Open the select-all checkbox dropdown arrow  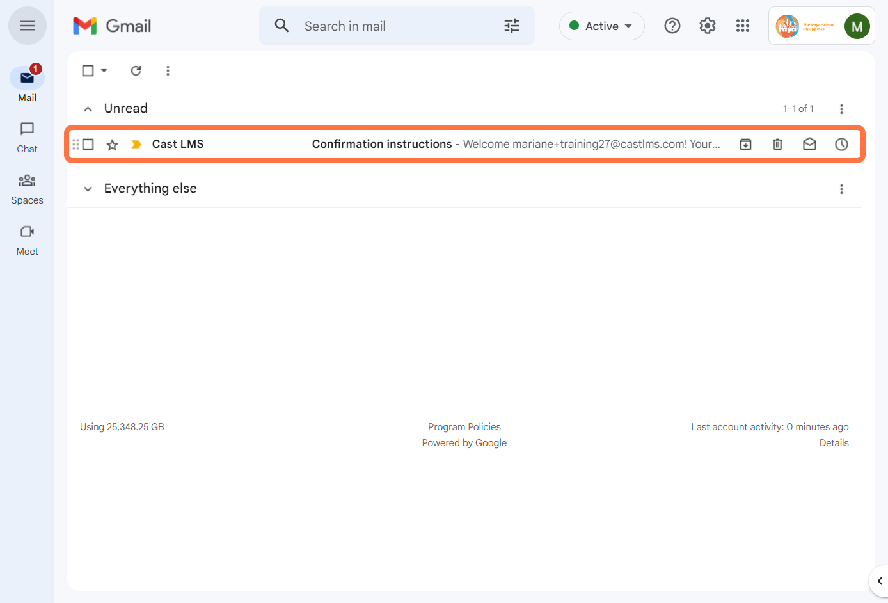coord(104,71)
